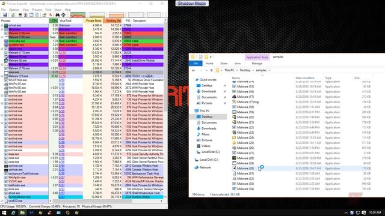Select the WUDFHost.exe process row
385x216 pixels.
[82, 80]
